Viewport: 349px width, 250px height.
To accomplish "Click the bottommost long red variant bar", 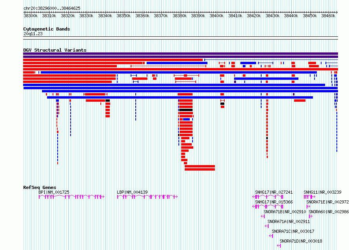I will click(200, 169).
